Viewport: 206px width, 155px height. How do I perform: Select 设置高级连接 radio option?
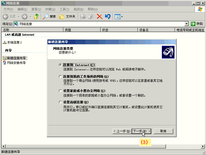60,102
